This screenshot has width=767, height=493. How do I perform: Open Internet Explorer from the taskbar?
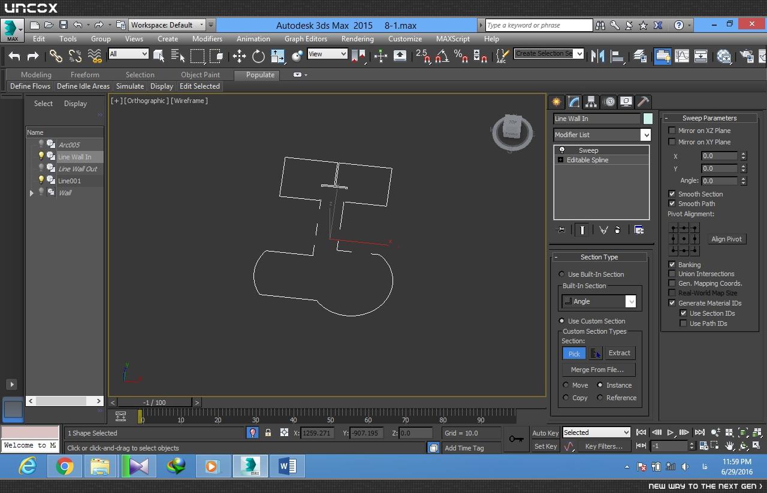(x=28, y=466)
